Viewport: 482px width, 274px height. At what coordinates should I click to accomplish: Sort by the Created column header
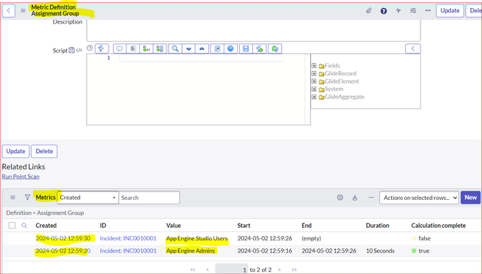pyautogui.click(x=46, y=226)
